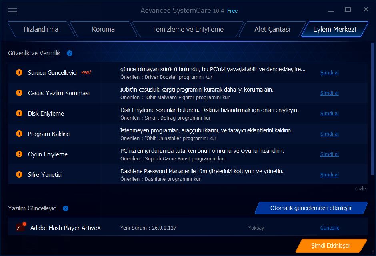The width and height of the screenshot is (376, 256).
Task: Click the warning icon for Oyun Eniyileme
Action: coord(19,154)
